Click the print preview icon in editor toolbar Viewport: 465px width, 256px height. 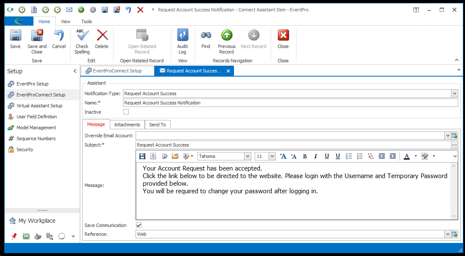coord(165,156)
